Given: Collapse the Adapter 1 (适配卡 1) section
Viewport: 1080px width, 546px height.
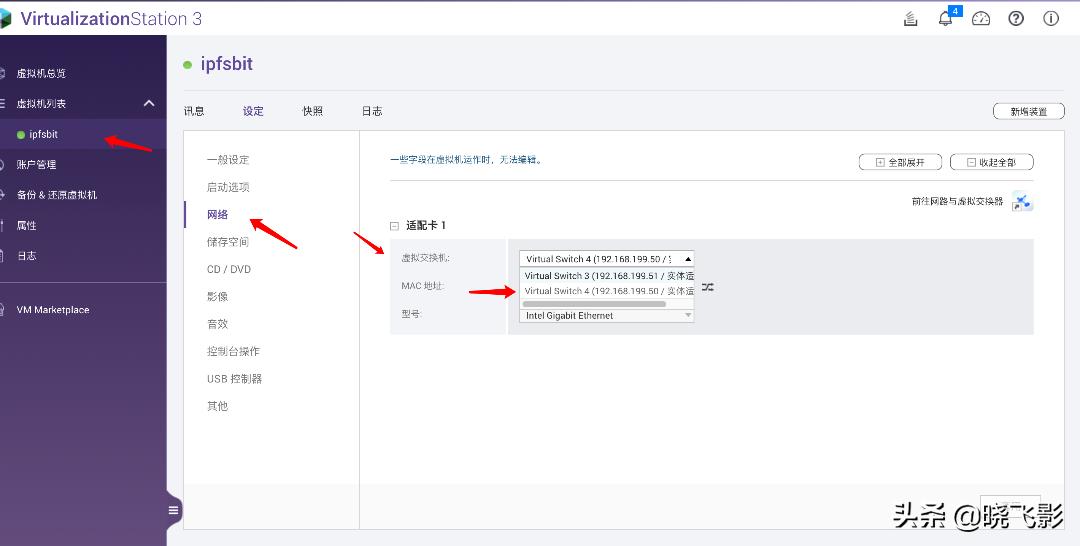Looking at the screenshot, I should coord(394,226).
